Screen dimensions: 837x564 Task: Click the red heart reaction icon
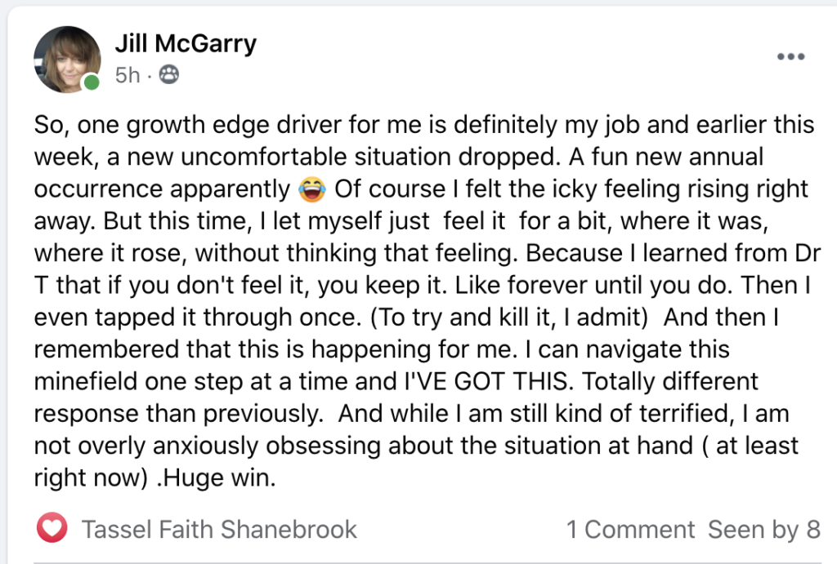[51, 528]
